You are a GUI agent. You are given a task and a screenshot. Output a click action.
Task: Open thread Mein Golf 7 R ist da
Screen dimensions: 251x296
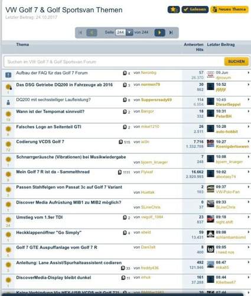click(x=53, y=172)
